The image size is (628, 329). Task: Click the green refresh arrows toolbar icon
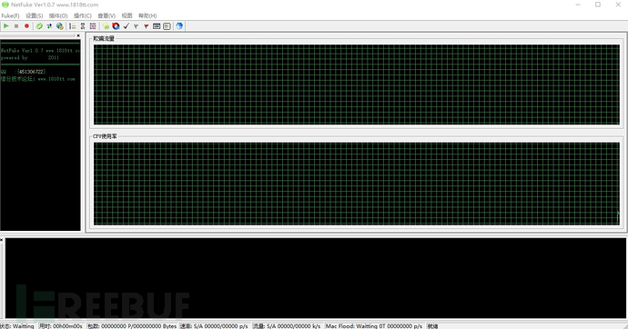click(39, 26)
